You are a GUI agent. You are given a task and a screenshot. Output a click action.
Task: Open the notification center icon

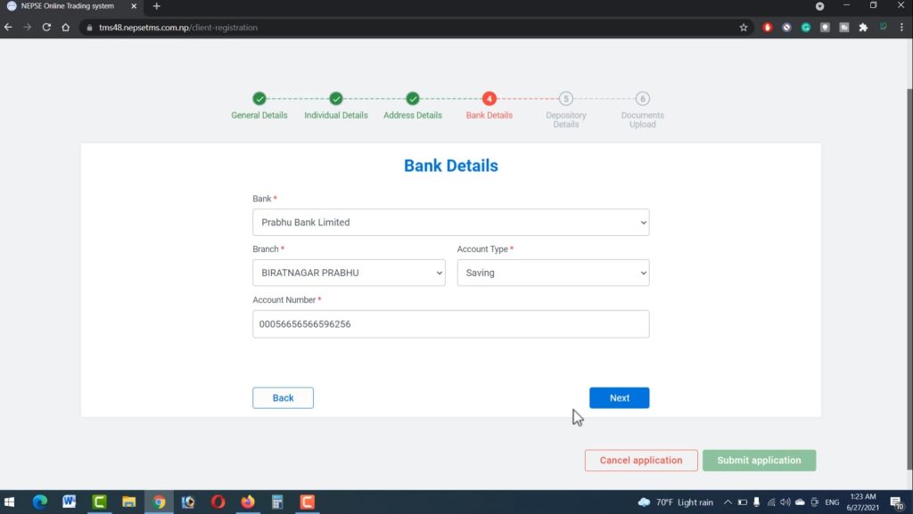[897, 502]
